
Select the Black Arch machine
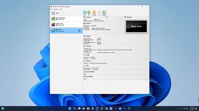[x=66, y=31]
